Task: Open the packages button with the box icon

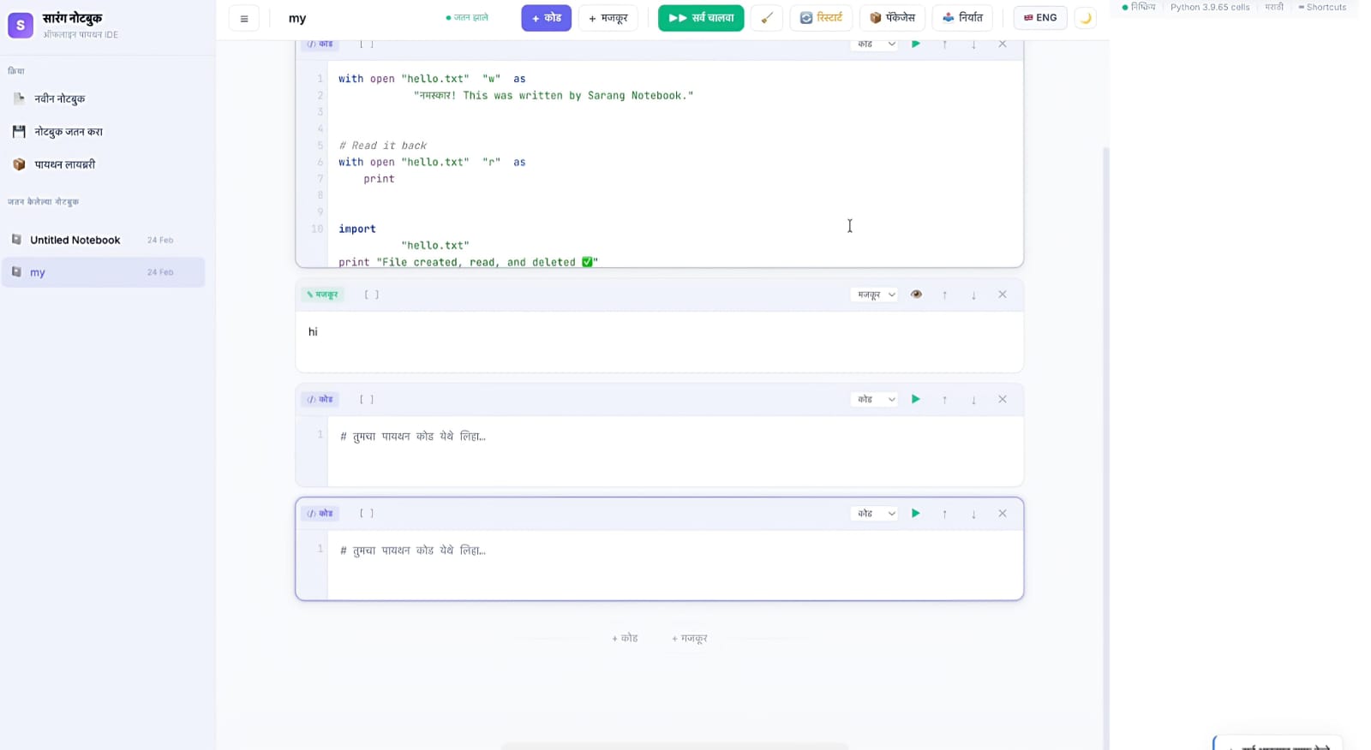Action: click(892, 18)
